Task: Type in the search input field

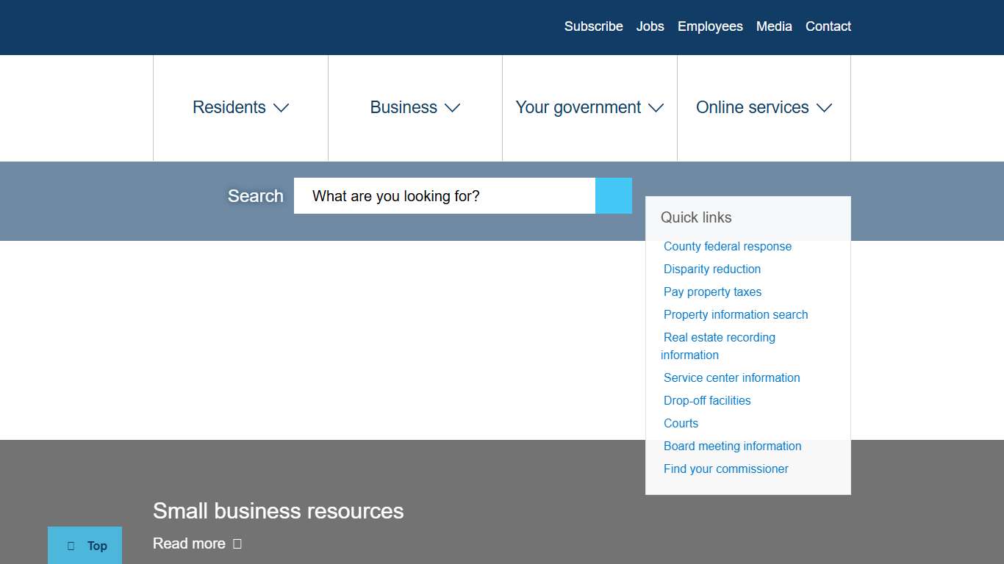Action: (x=444, y=196)
